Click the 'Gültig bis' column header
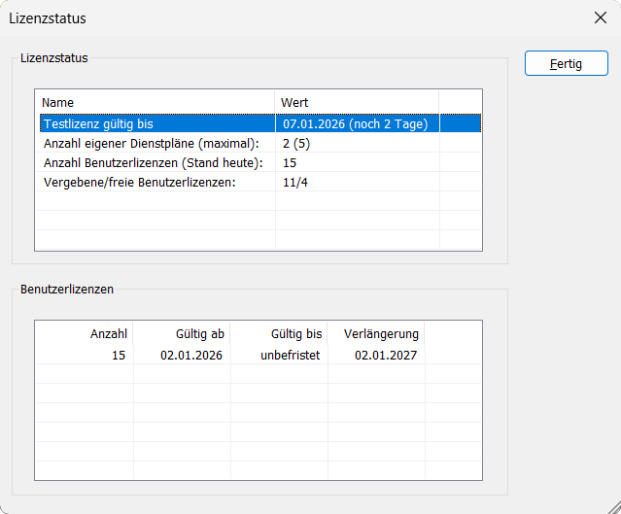 279,334
